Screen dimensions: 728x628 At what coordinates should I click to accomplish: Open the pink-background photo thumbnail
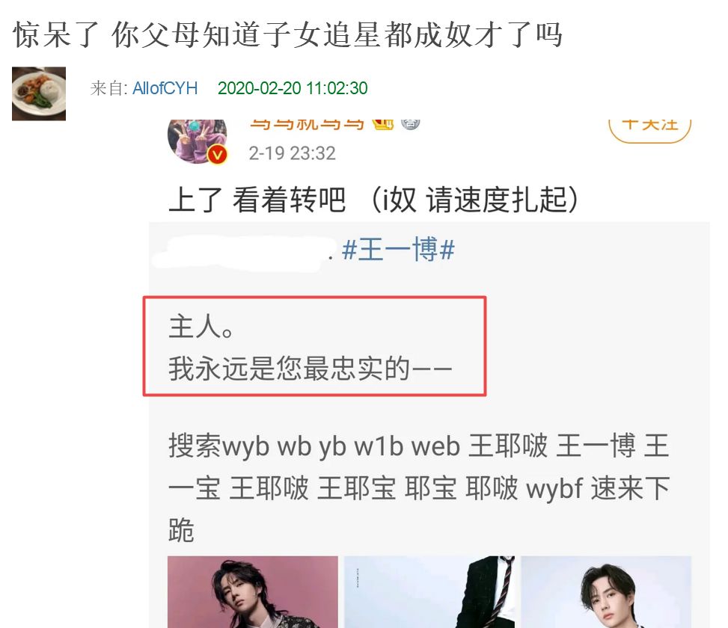pos(253,592)
